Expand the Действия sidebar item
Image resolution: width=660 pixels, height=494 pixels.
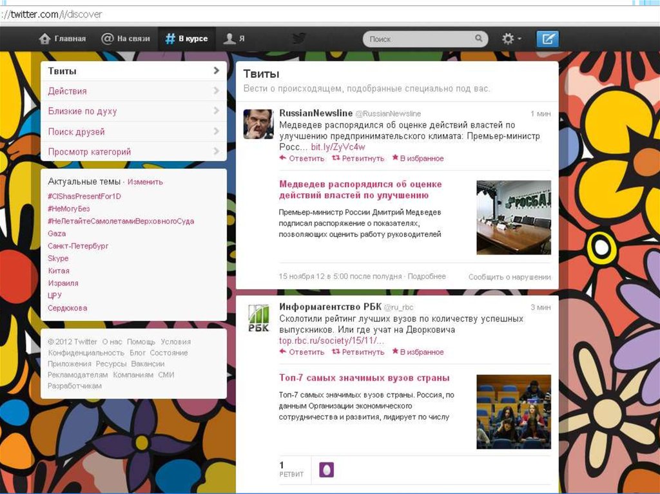[x=133, y=91]
